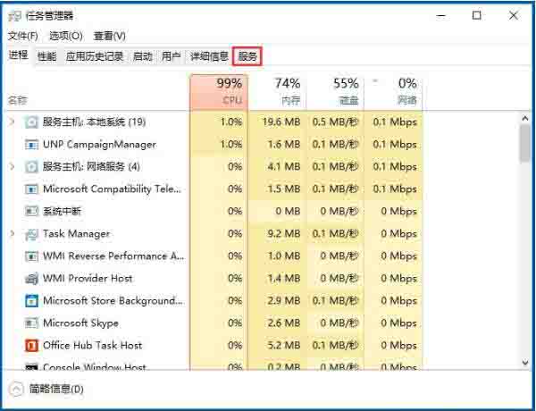Expand the 服务主机: 网络服务 (4) group
Image resolution: width=536 pixels, height=411 pixels.
click(13, 166)
